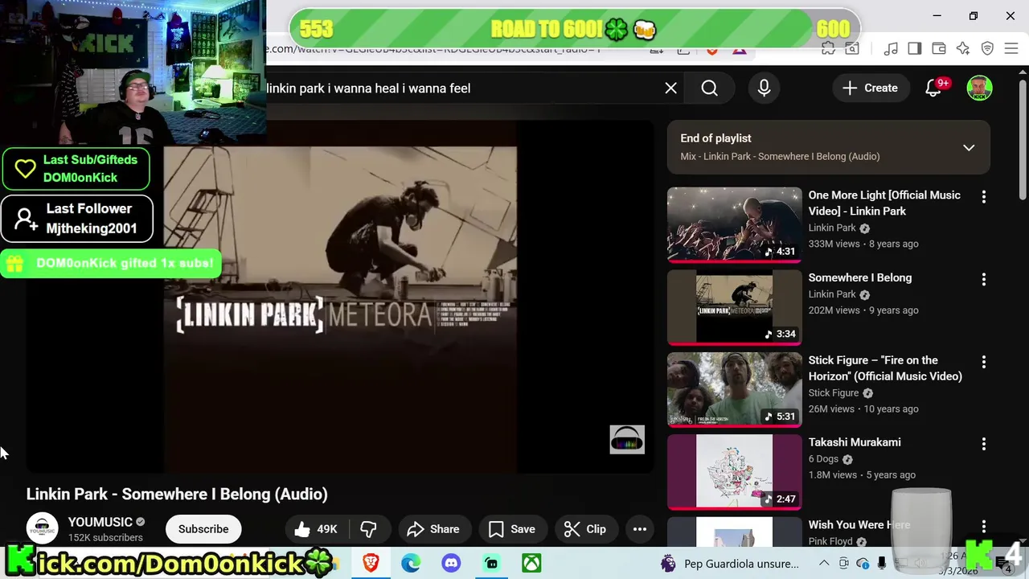Click the microphone tray icon
Screen dimensions: 1029x579
point(882,564)
